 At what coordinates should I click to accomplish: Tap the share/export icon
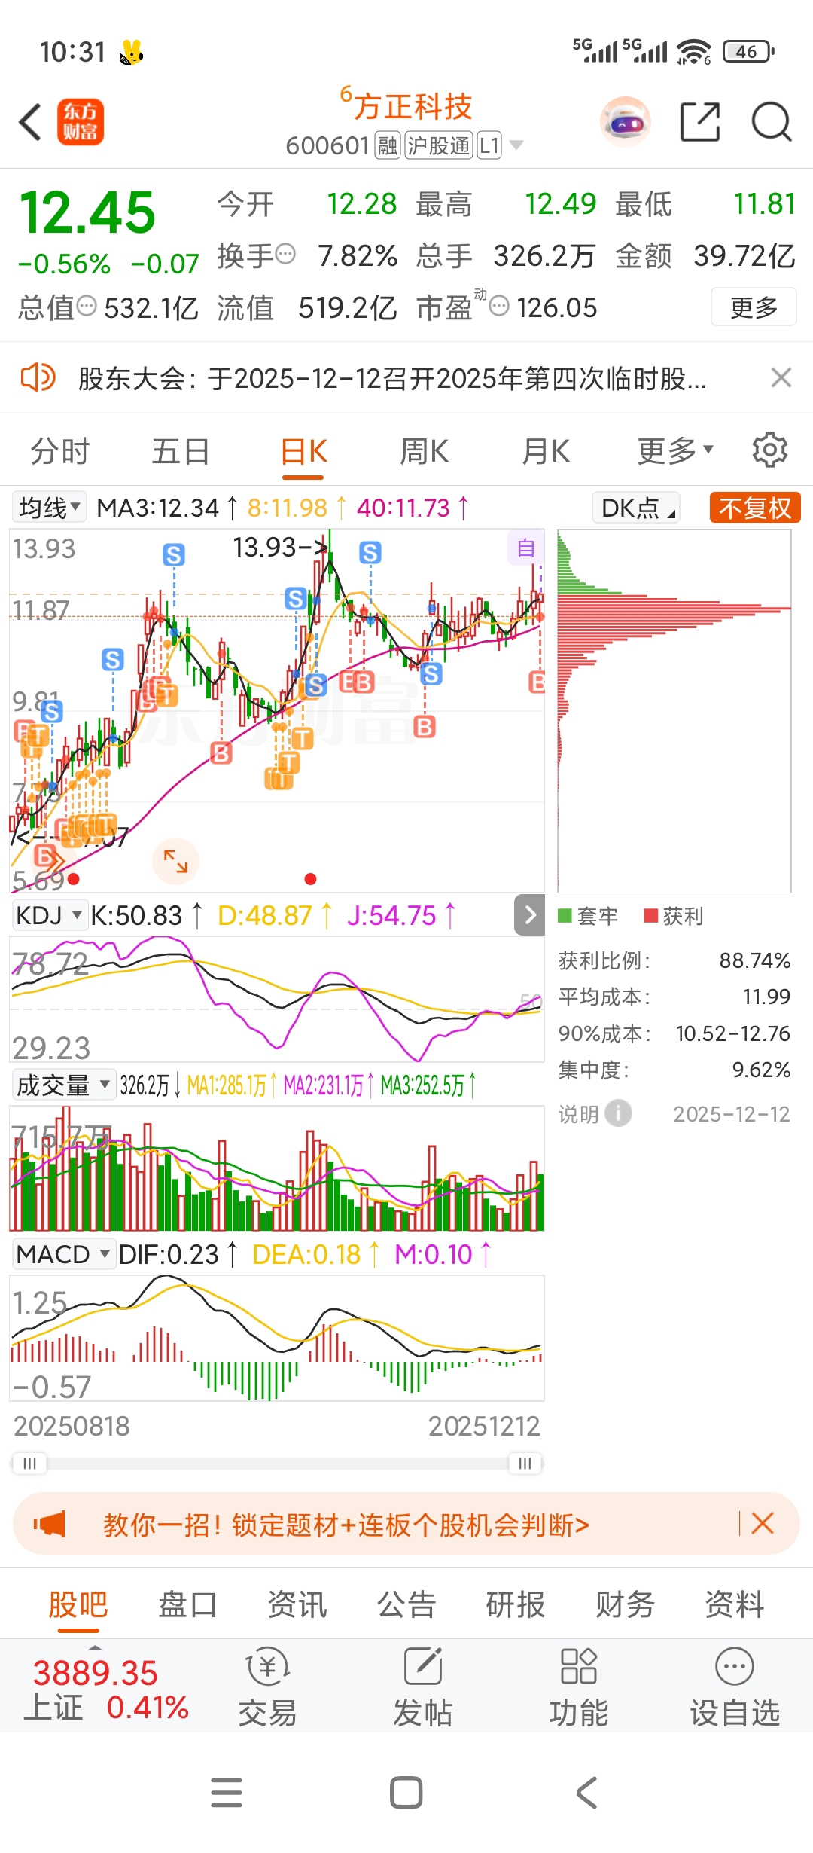pyautogui.click(x=700, y=122)
